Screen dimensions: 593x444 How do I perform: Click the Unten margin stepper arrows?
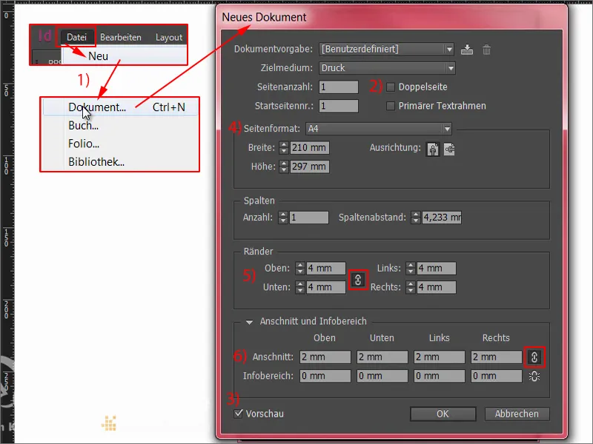[x=300, y=287]
